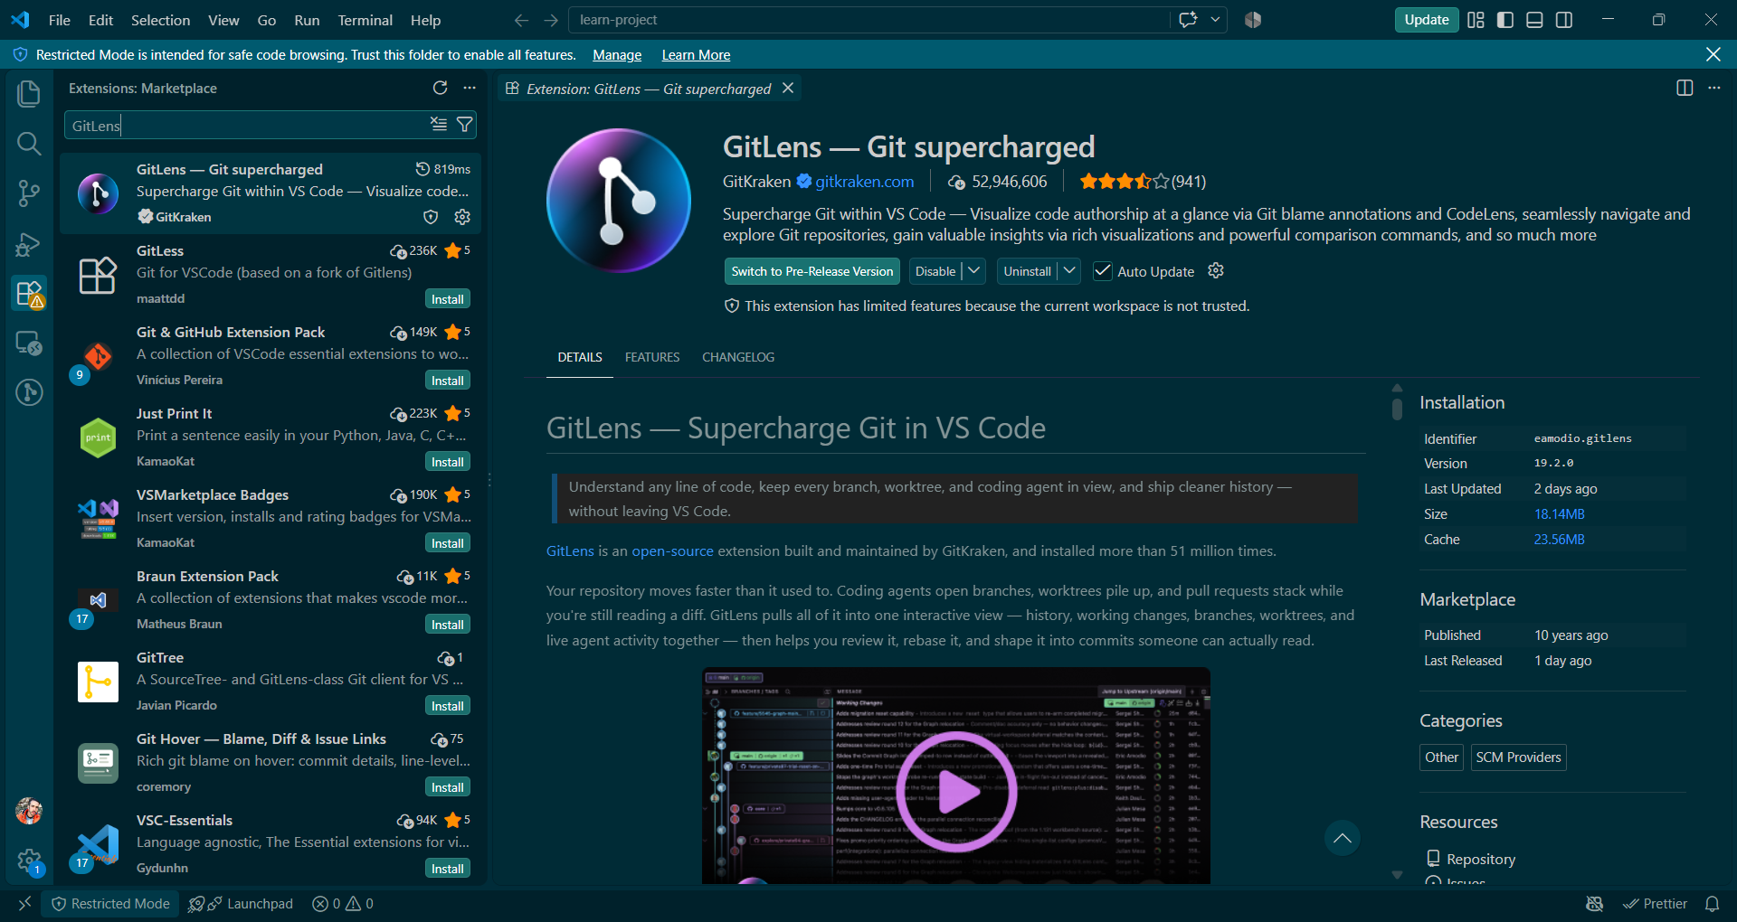Screen dimensions: 1737x922
Task: Clear extensions search results
Action: point(439,125)
